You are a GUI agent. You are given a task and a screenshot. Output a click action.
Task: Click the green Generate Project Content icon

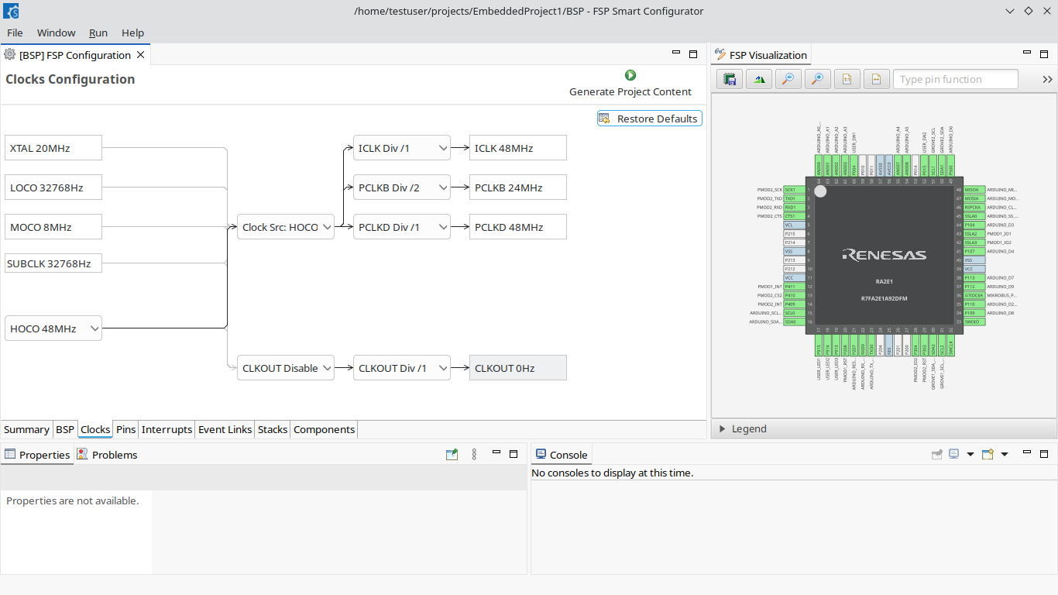click(630, 75)
